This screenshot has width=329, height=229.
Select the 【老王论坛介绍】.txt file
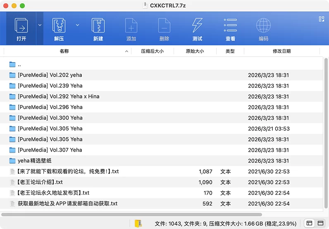click(x=40, y=182)
